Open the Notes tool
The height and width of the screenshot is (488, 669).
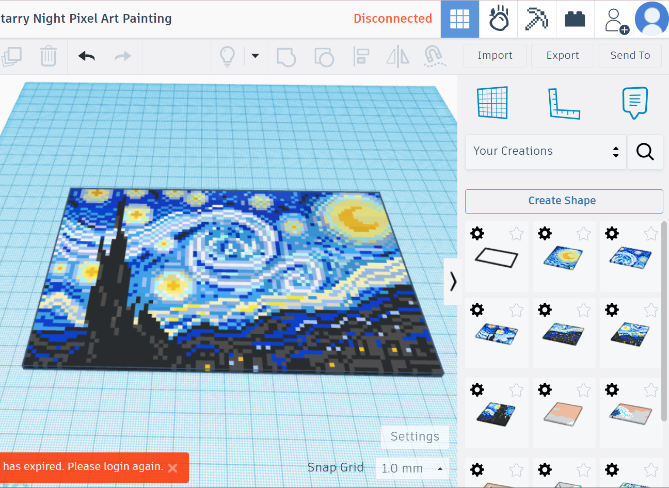pos(635,103)
